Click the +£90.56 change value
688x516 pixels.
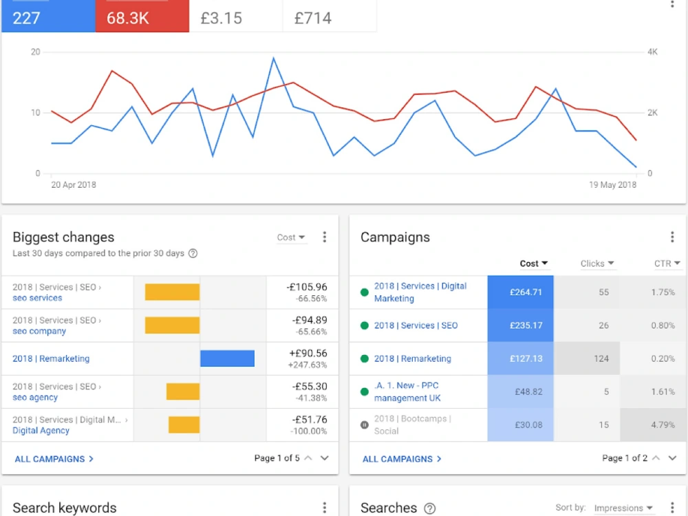coord(308,353)
